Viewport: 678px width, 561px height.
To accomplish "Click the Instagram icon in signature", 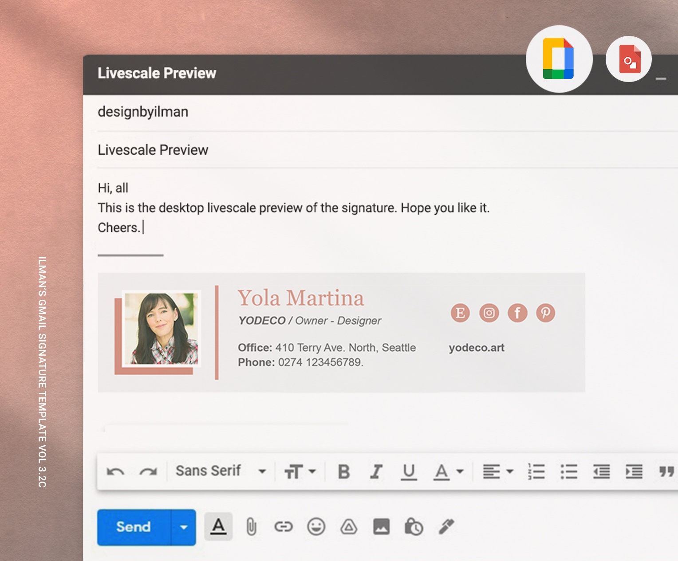I will click(x=489, y=313).
